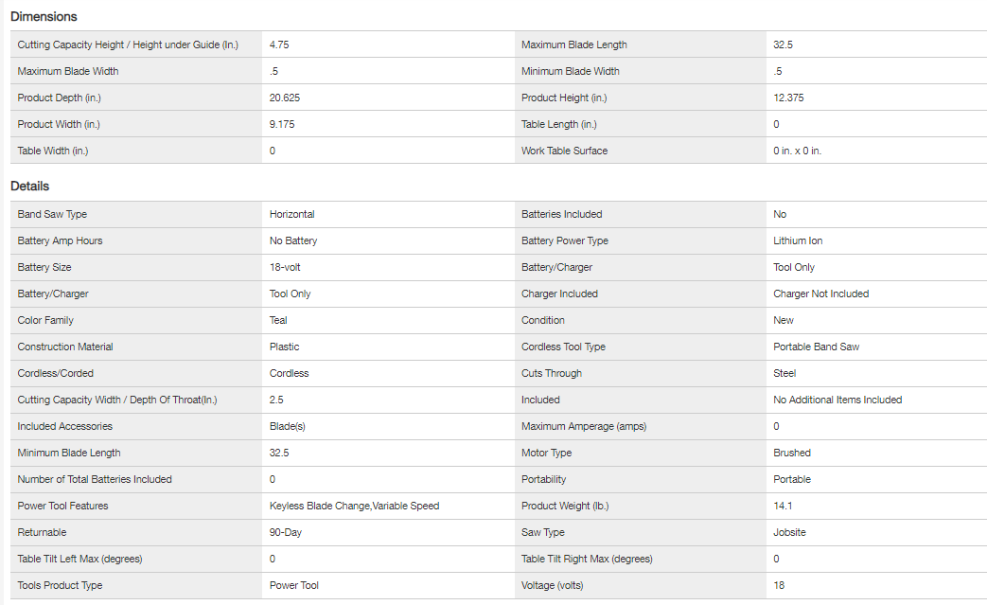Select the Portable Band Saw value
Viewport: 987px width, 605px height.
(816, 347)
